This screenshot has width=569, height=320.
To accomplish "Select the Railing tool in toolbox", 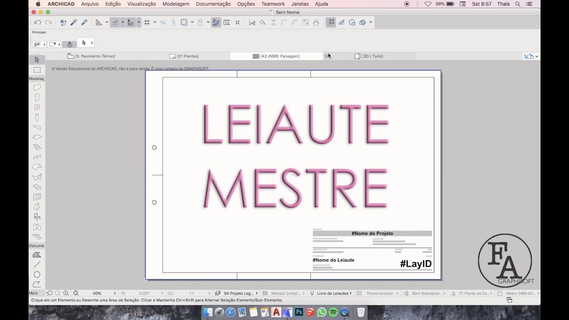I will pyautogui.click(x=37, y=157).
